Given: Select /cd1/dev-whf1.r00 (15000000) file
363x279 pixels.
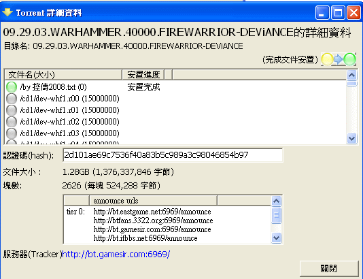Looking at the screenshot, I should tap(70, 99).
